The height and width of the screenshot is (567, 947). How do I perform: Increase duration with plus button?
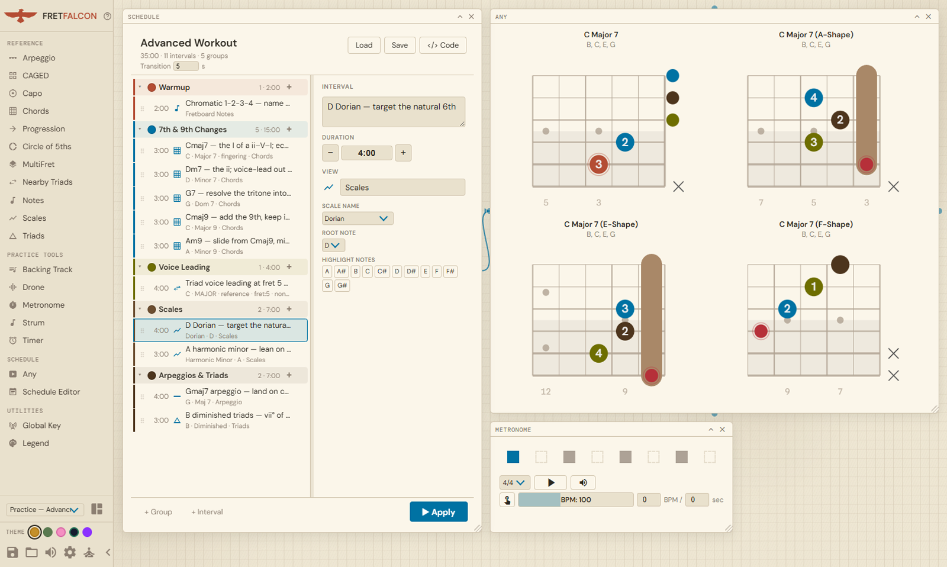pos(403,153)
